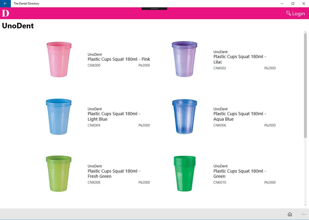Image resolution: width=309 pixels, height=220 pixels.
Task: Open the light blue cup thumbnail
Action: pyautogui.click(x=59, y=117)
